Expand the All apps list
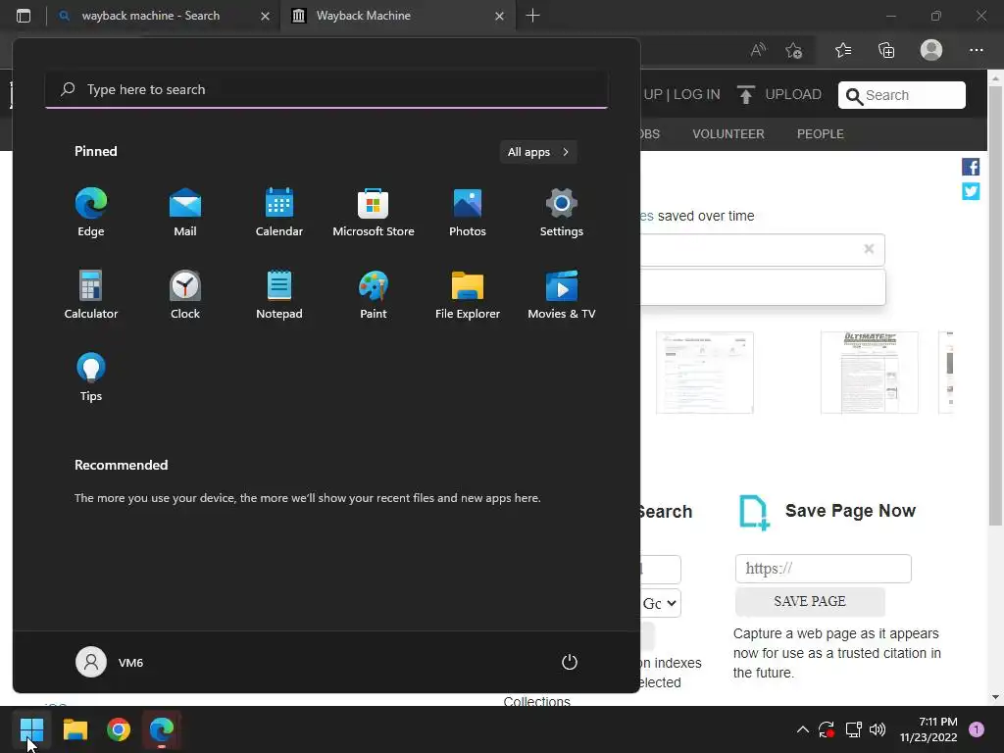 (538, 152)
